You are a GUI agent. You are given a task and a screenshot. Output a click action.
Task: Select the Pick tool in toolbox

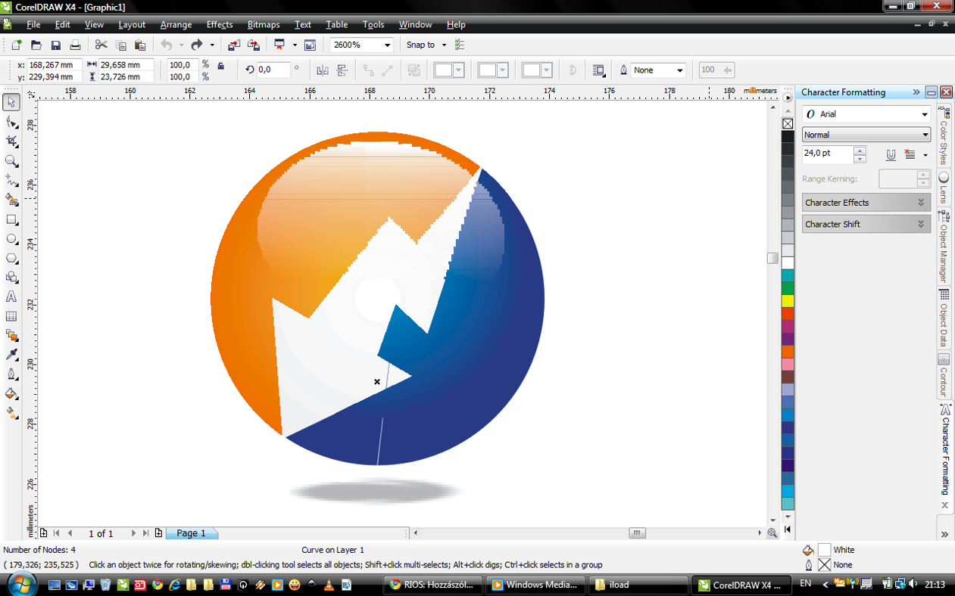tap(11, 102)
